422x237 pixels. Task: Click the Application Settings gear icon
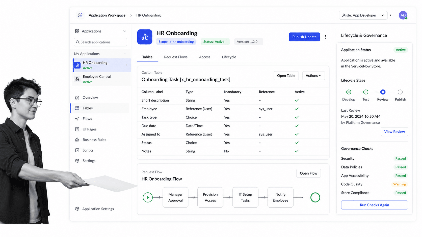pyautogui.click(x=77, y=209)
